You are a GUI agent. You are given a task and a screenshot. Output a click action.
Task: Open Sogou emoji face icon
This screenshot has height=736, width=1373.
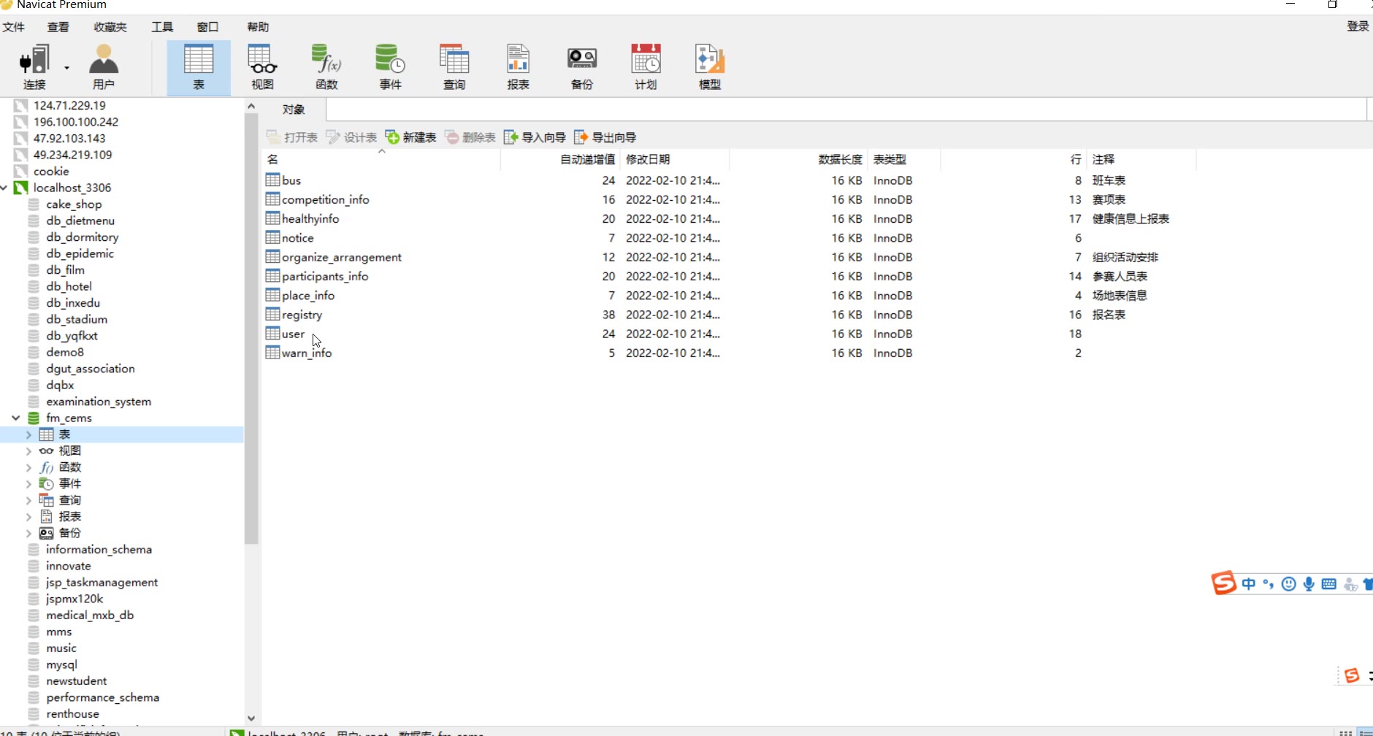click(x=1289, y=583)
